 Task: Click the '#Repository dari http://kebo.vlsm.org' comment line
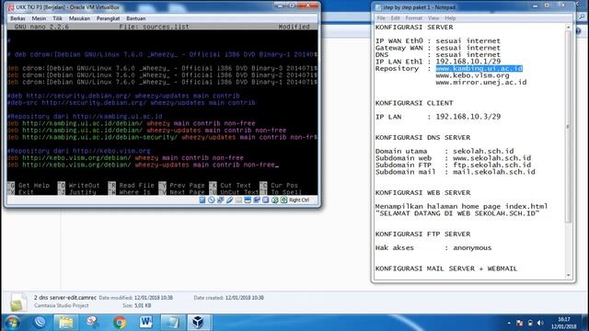click(79, 151)
